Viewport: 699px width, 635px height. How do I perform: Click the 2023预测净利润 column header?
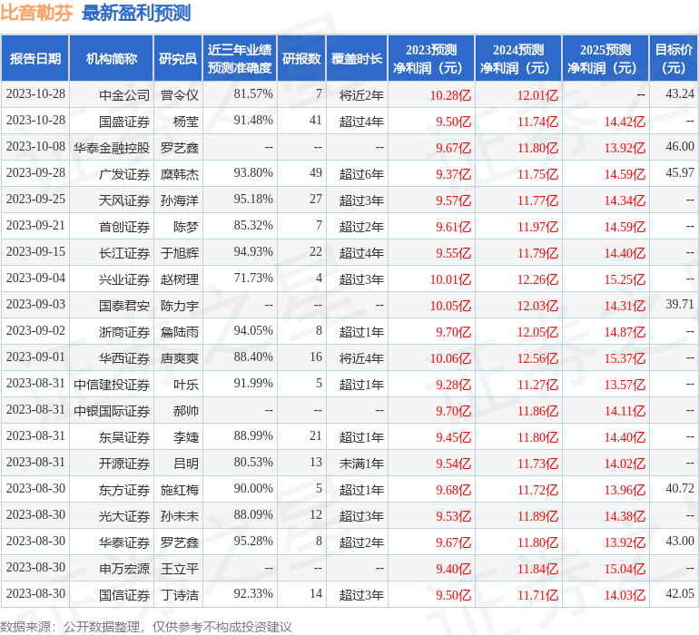431,58
